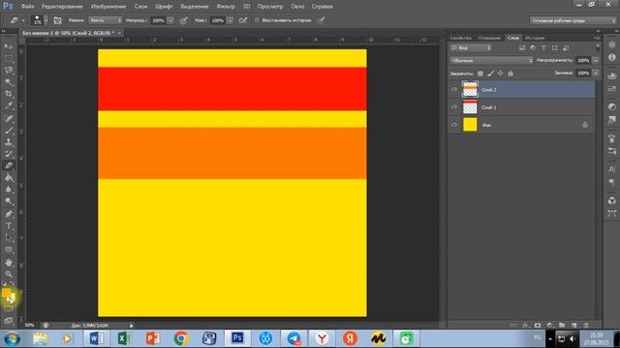Screen dimensions: 620x348
Task: Toggle lock position icon
Action: 500,73
